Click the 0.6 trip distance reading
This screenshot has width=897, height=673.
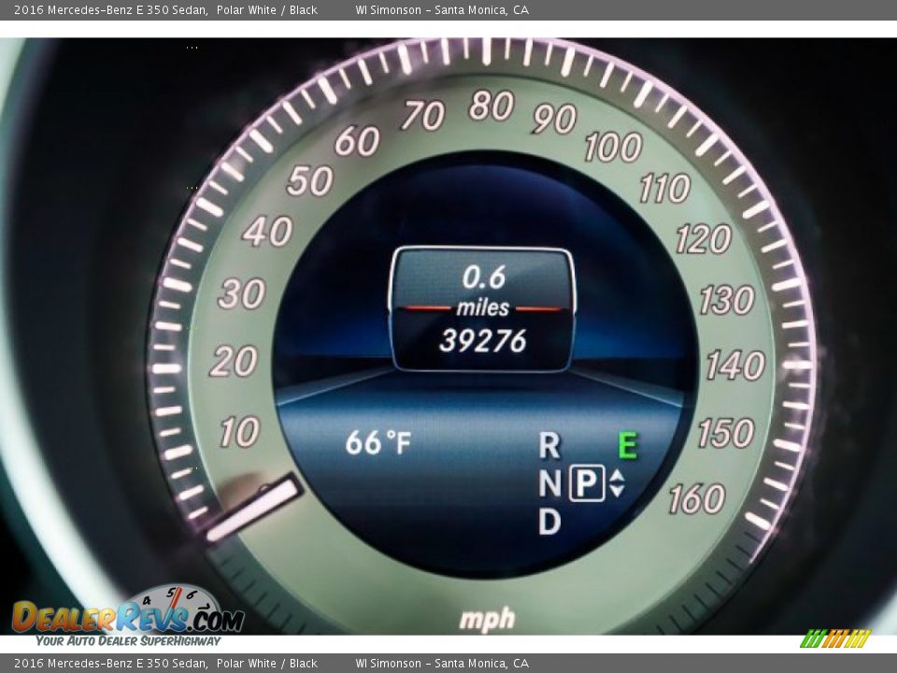(x=483, y=278)
